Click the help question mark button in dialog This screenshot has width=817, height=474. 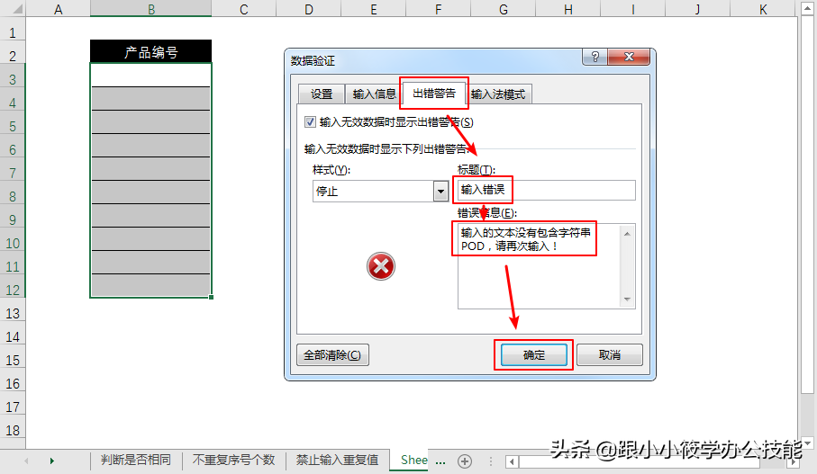pyautogui.click(x=595, y=57)
